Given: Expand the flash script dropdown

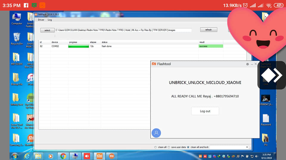Looking at the screenshot, I should [x=247, y=147].
